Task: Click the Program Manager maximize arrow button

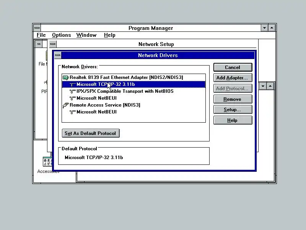Action: click(x=272, y=28)
